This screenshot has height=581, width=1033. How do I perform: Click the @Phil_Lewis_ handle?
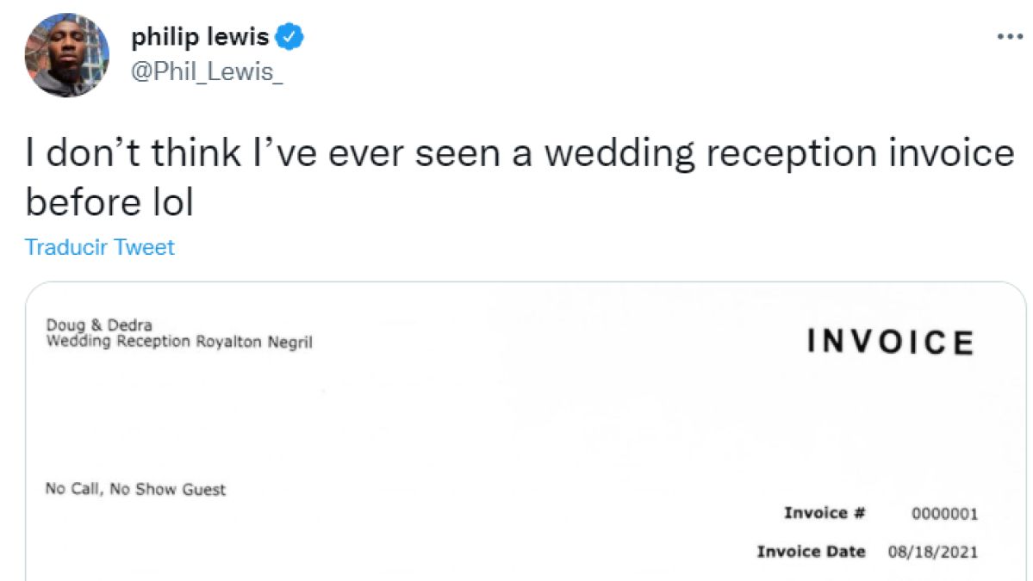207,72
